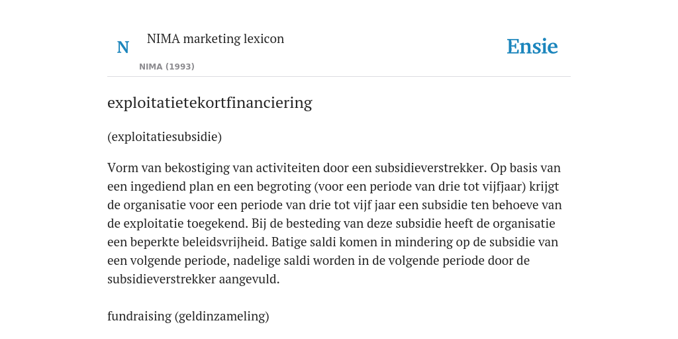Click the NIMA (1993) author label
Viewport: 678px width, 339px height.
(166, 67)
